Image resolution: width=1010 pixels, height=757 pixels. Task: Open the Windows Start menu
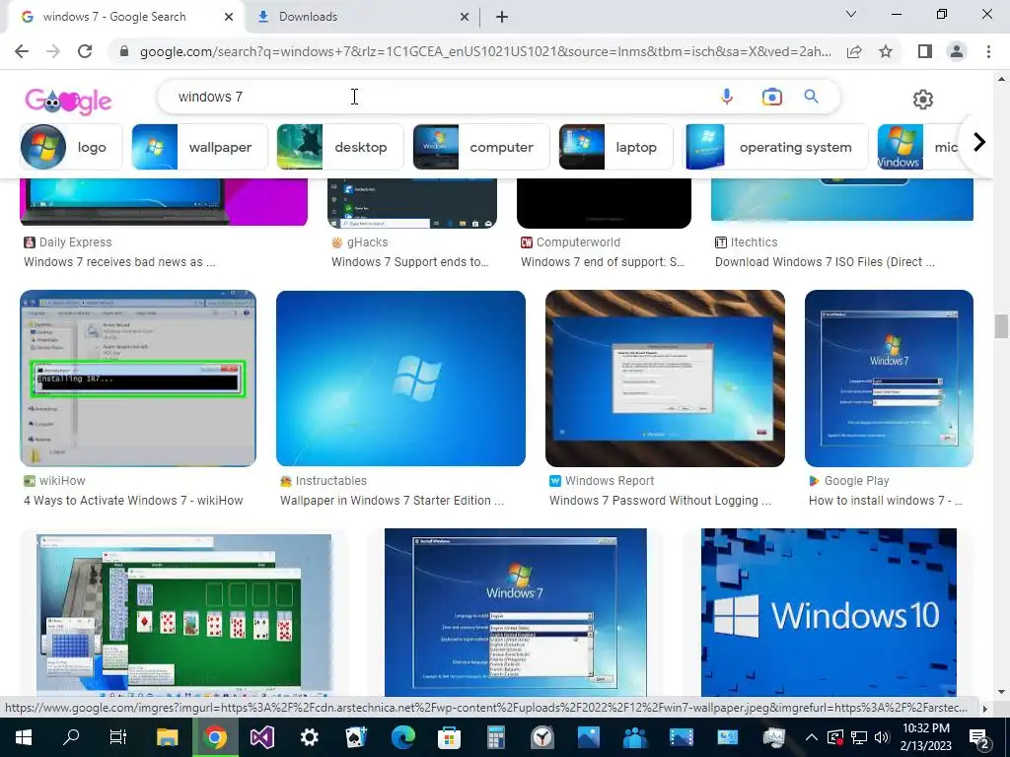[x=24, y=737]
